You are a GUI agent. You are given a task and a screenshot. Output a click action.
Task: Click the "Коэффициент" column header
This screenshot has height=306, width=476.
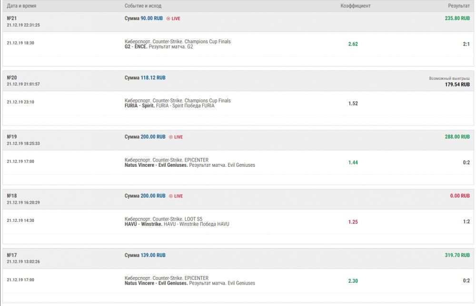356,6
